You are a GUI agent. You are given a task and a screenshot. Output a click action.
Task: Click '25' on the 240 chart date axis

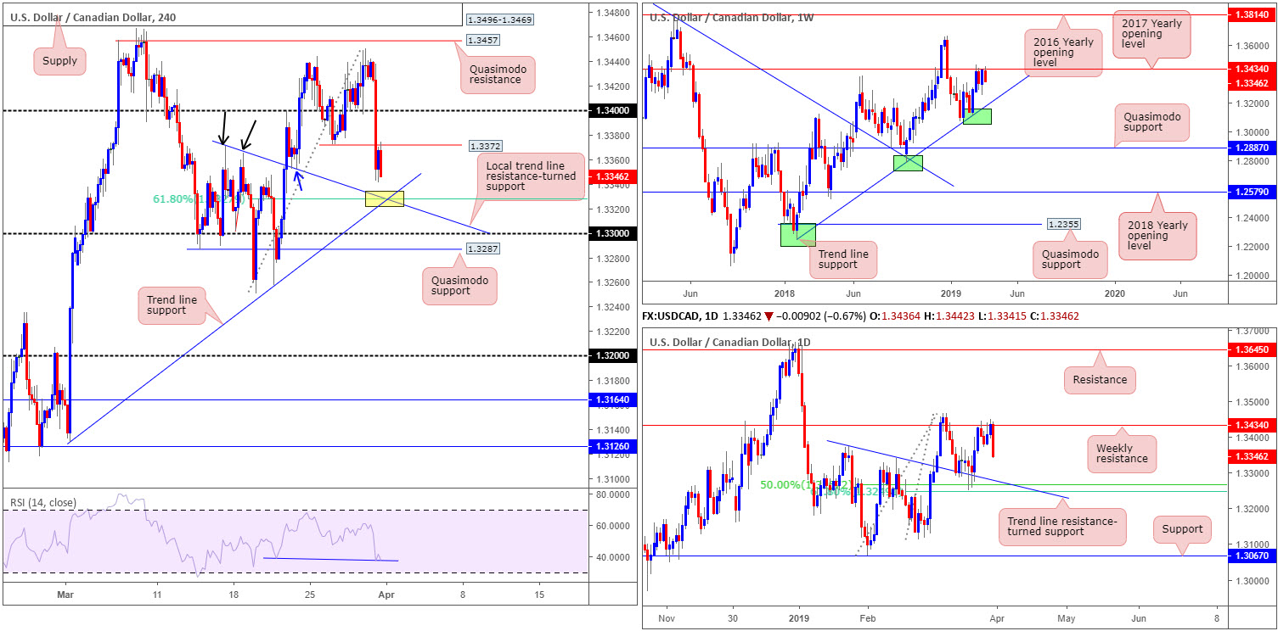click(x=308, y=595)
